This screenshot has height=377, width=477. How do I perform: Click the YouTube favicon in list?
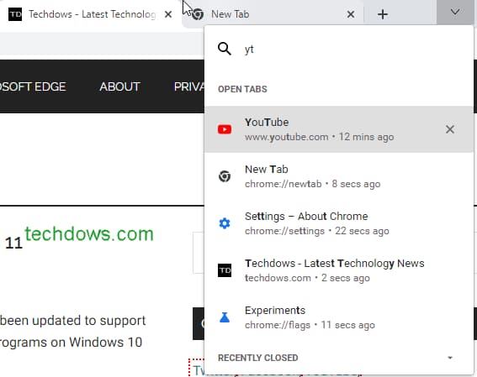225,129
